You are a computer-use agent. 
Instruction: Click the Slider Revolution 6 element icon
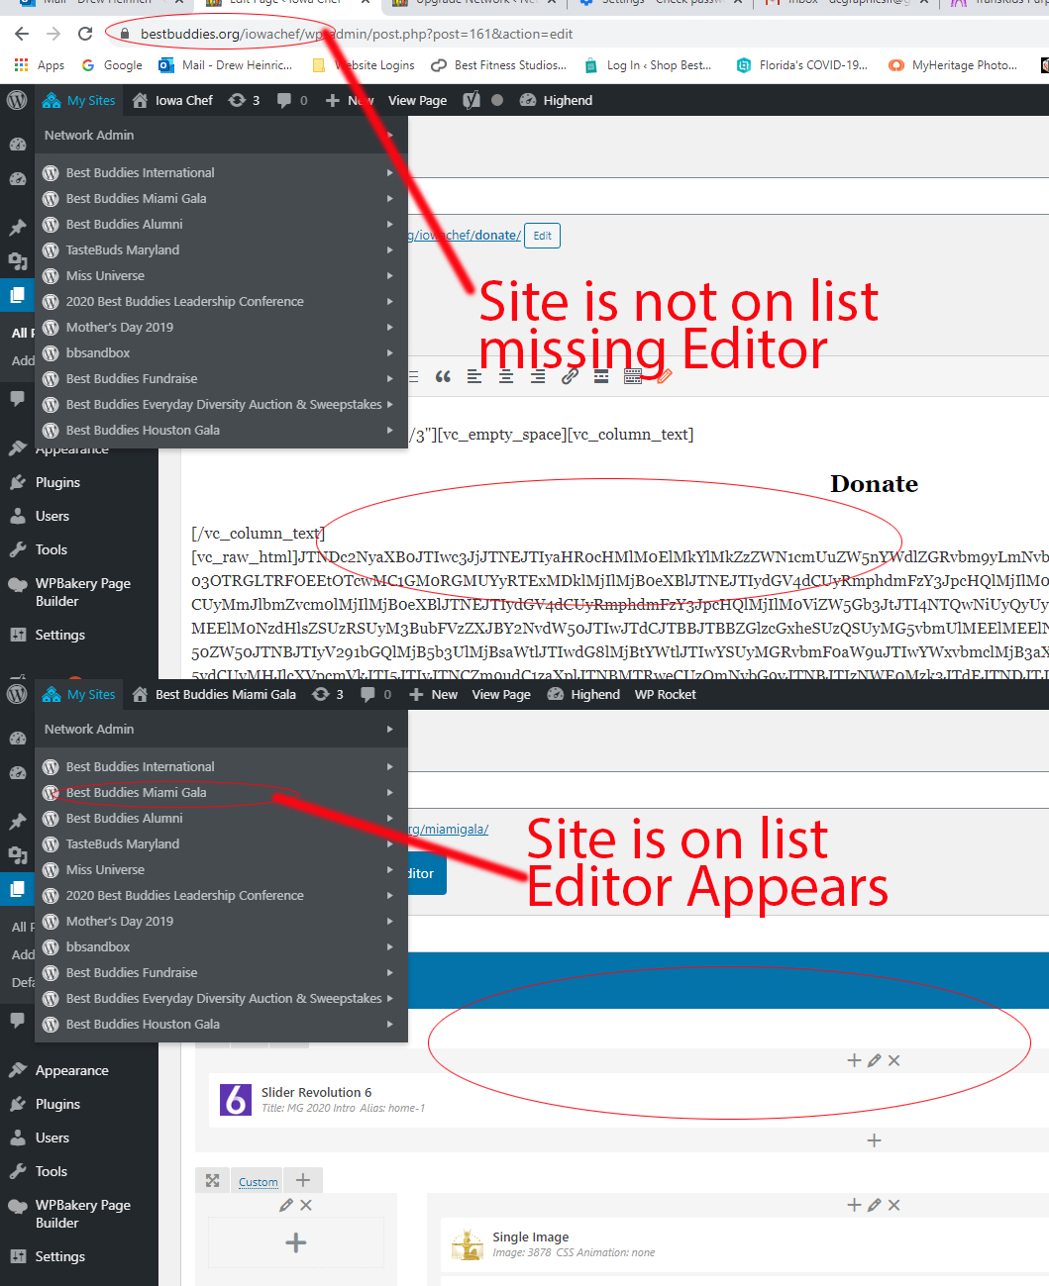click(236, 1099)
